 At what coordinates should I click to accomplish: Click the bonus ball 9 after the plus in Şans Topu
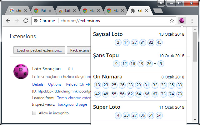pos(161,63)
